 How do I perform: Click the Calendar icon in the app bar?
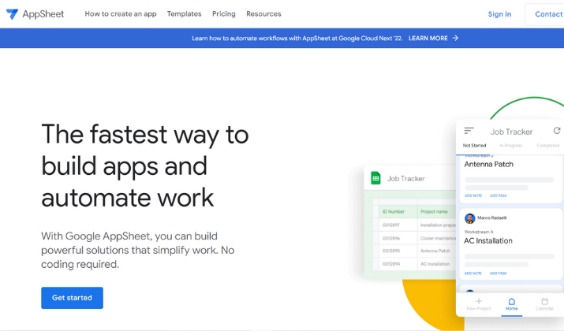tap(544, 301)
